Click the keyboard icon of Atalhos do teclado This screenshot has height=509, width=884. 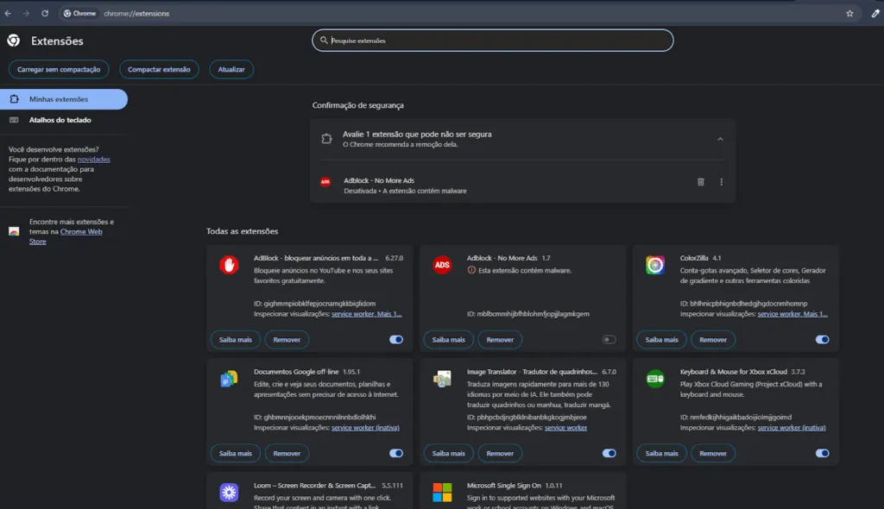tap(14, 120)
